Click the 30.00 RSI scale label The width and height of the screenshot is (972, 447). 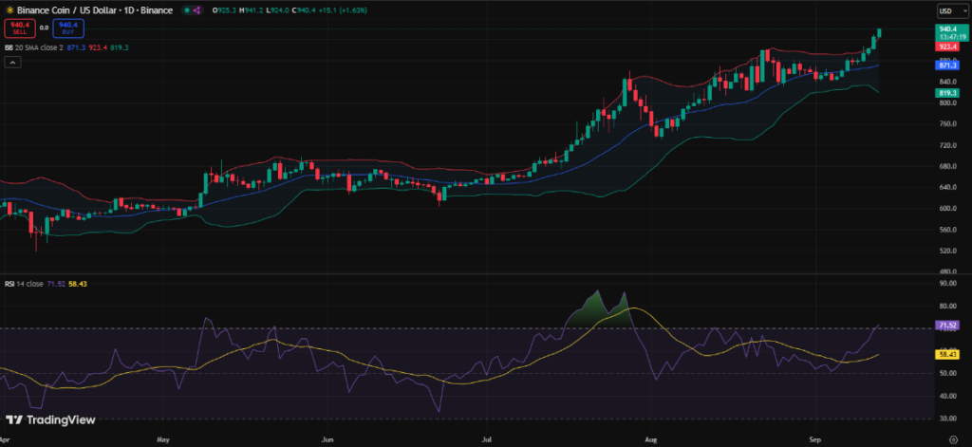tap(946, 419)
